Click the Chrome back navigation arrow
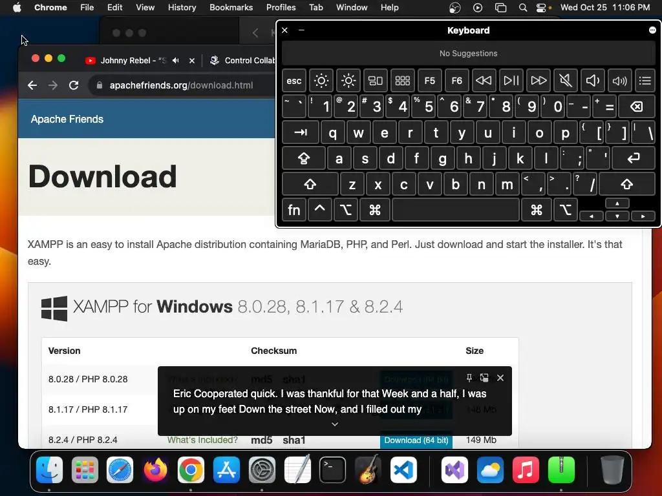This screenshot has width=662, height=496. pyautogui.click(x=32, y=85)
